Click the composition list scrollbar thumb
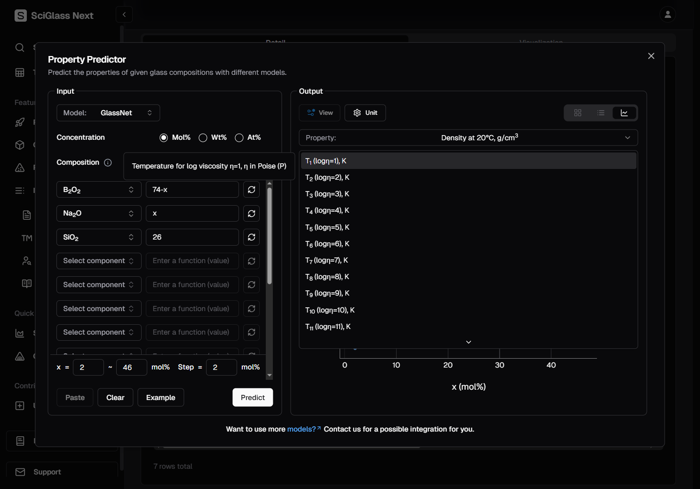 pyautogui.click(x=270, y=235)
